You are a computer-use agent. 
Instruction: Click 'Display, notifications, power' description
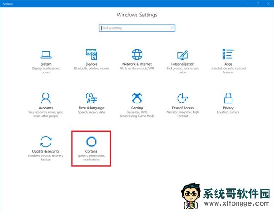pyautogui.click(x=46, y=70)
